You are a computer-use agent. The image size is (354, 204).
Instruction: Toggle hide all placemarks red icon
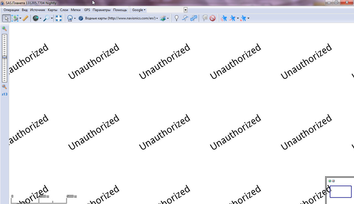pos(213,19)
